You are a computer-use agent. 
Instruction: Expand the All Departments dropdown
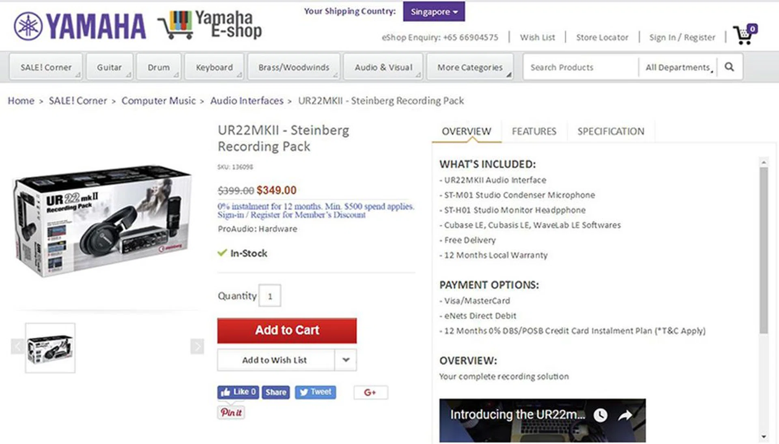pos(678,67)
